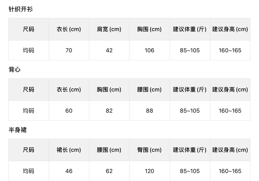The image size is (259, 181).
Task: Click 均码 in the 半身裙 table
Action: coord(29,171)
